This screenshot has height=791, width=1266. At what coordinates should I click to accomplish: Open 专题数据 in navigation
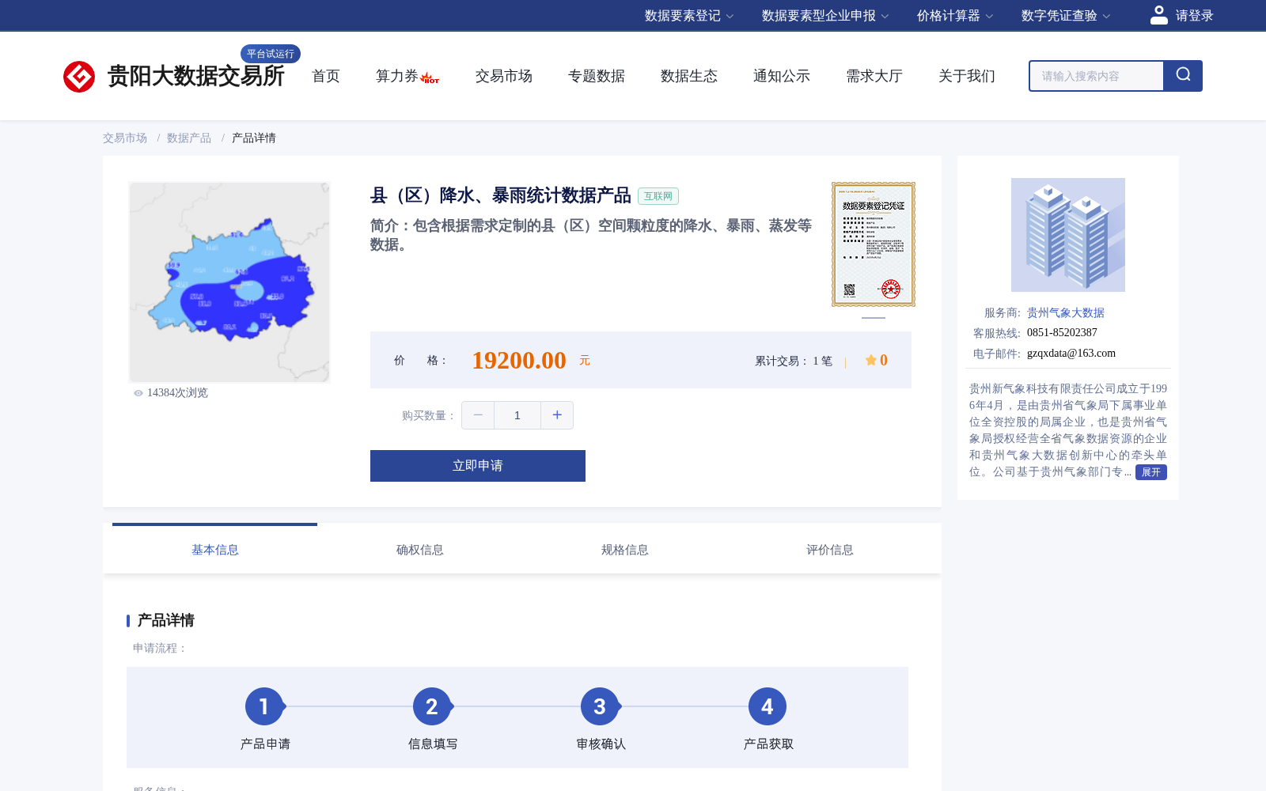click(597, 76)
